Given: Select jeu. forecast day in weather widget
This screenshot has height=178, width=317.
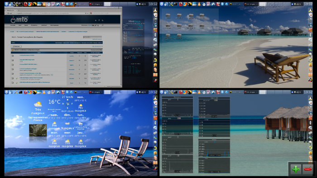Looking at the screenshot, I should [x=81, y=133].
